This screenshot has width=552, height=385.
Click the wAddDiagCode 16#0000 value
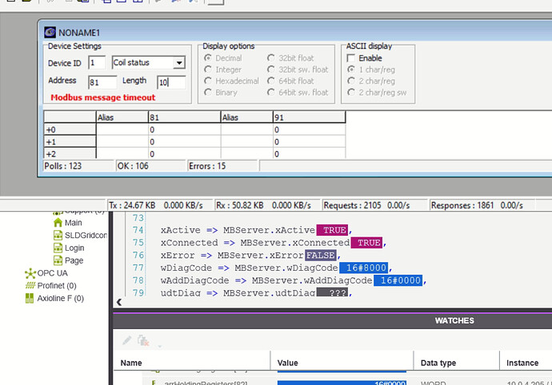click(x=398, y=280)
